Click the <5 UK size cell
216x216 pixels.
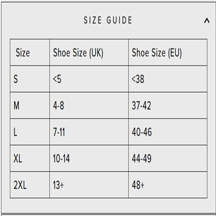[x=89, y=79]
